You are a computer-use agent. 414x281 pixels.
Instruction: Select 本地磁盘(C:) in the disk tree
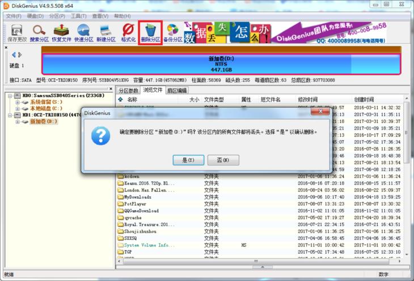[46, 108]
